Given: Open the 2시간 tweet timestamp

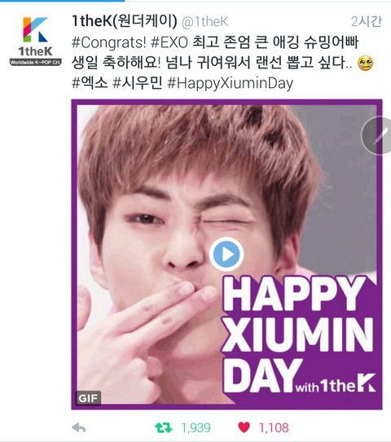Looking at the screenshot, I should coord(367,21).
